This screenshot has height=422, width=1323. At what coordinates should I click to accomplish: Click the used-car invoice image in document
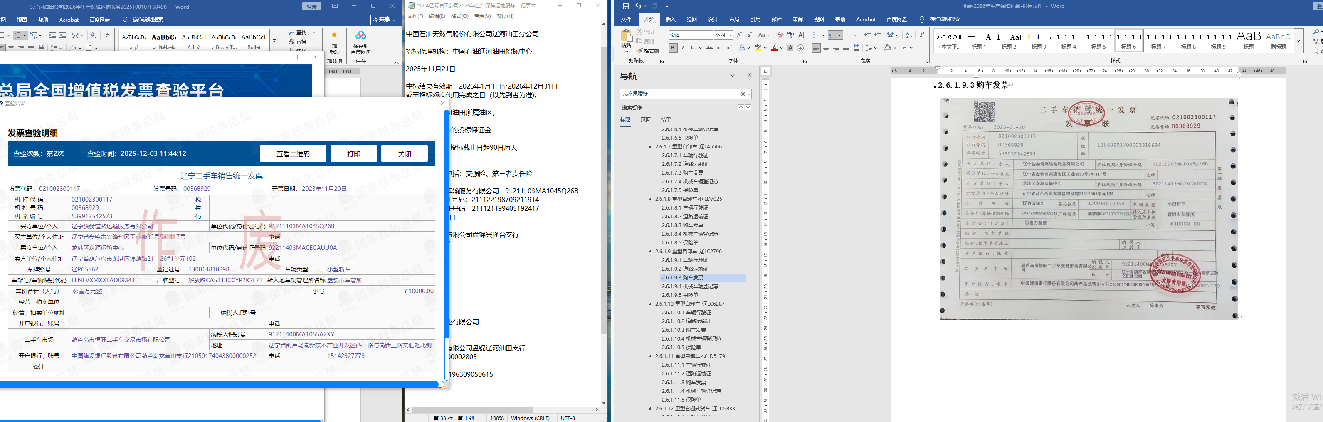pyautogui.click(x=1088, y=208)
